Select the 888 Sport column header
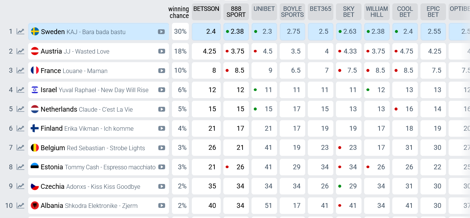 click(x=236, y=12)
